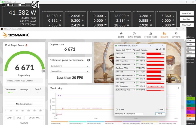Open the Intel Arc A750 Graphics device dropdown in GPU-Z
196x125 pixels.
(129, 114)
